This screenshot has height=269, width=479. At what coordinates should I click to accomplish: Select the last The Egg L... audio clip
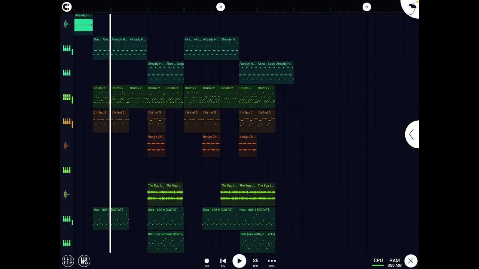[266, 194]
